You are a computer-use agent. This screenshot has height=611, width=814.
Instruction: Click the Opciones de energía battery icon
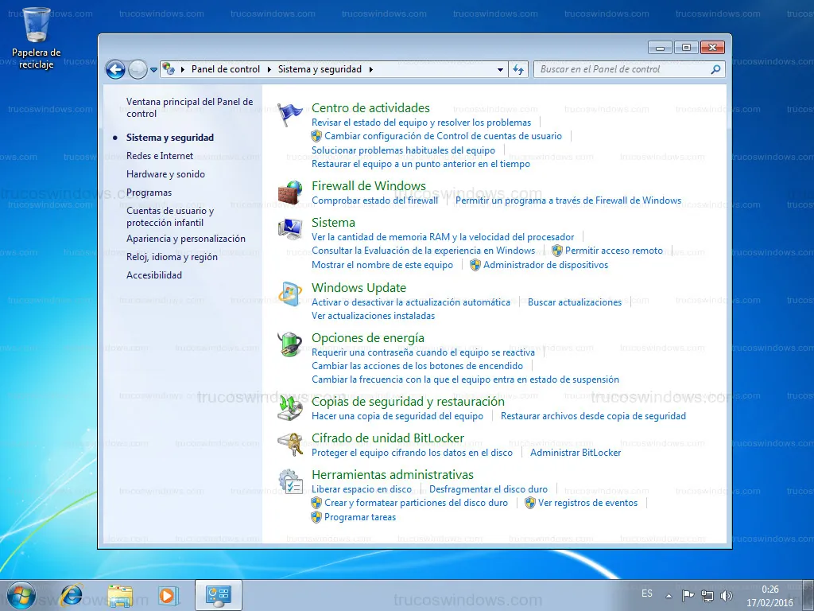(290, 344)
